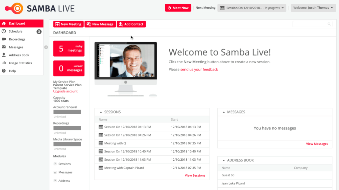
Task: Open Usage Statistics in the sidebar
Action: coord(22,63)
